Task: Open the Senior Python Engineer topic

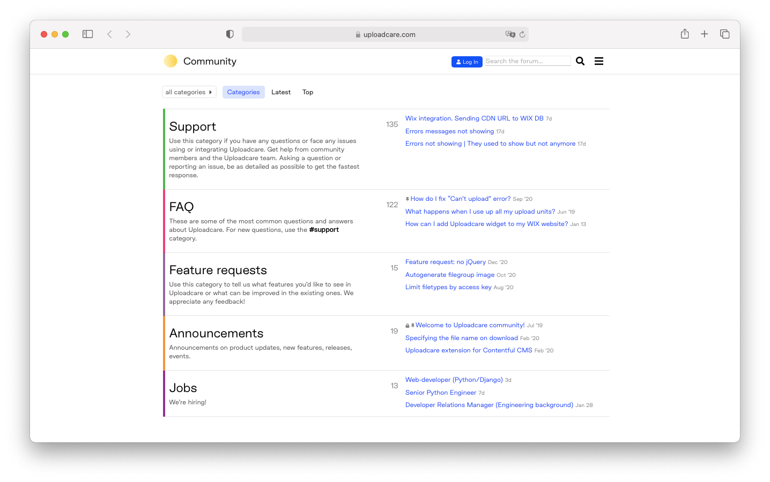Action: [x=440, y=393]
